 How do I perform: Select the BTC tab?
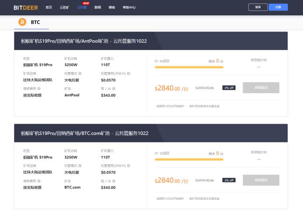pyautogui.click(x=31, y=22)
